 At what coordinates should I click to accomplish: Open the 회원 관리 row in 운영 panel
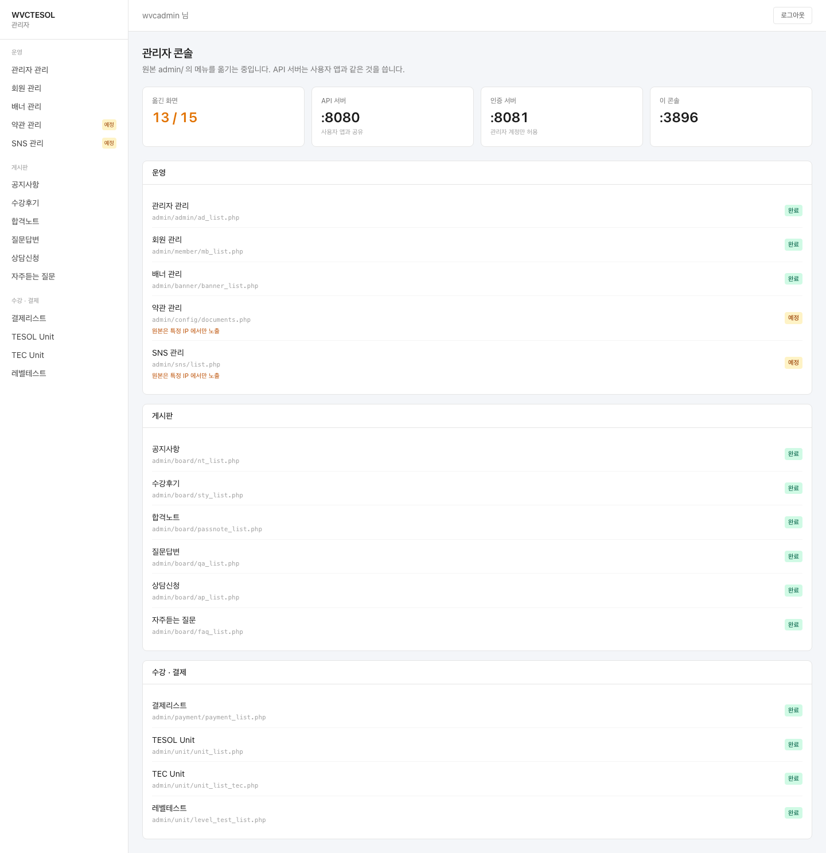coord(477,245)
